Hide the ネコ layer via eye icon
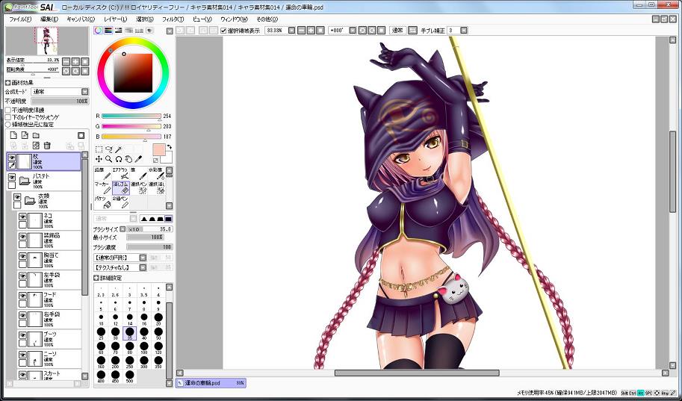 tap(22, 217)
